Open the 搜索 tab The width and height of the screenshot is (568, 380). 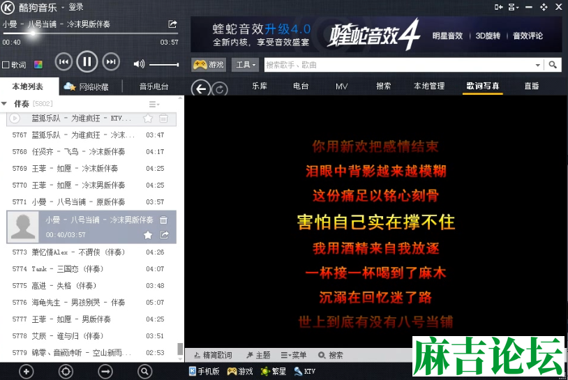click(383, 86)
